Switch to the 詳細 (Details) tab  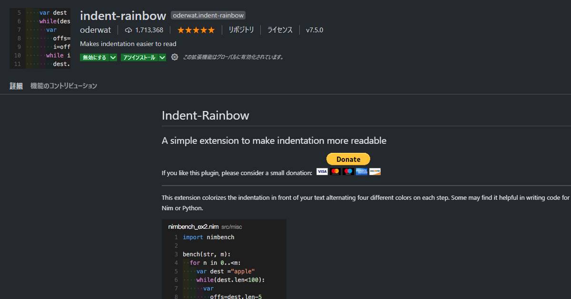coord(16,86)
